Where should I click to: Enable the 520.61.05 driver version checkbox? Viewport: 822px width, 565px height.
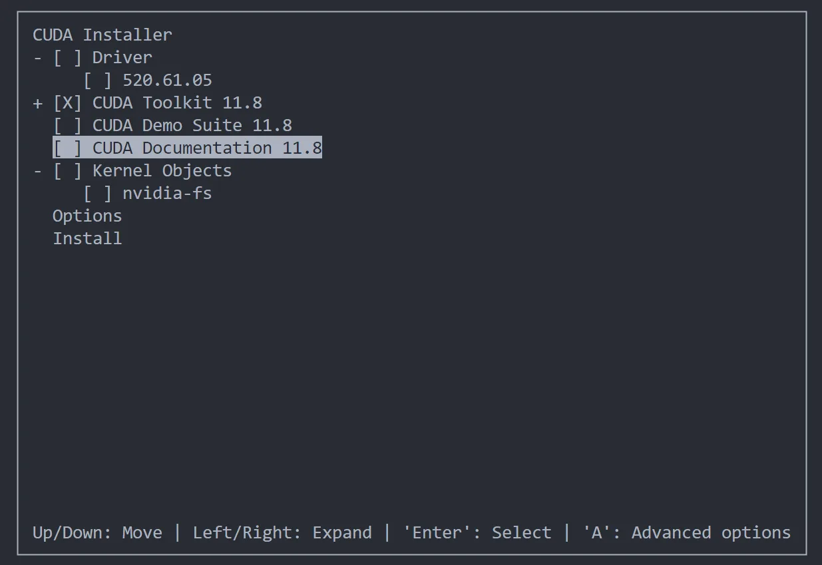(x=97, y=81)
